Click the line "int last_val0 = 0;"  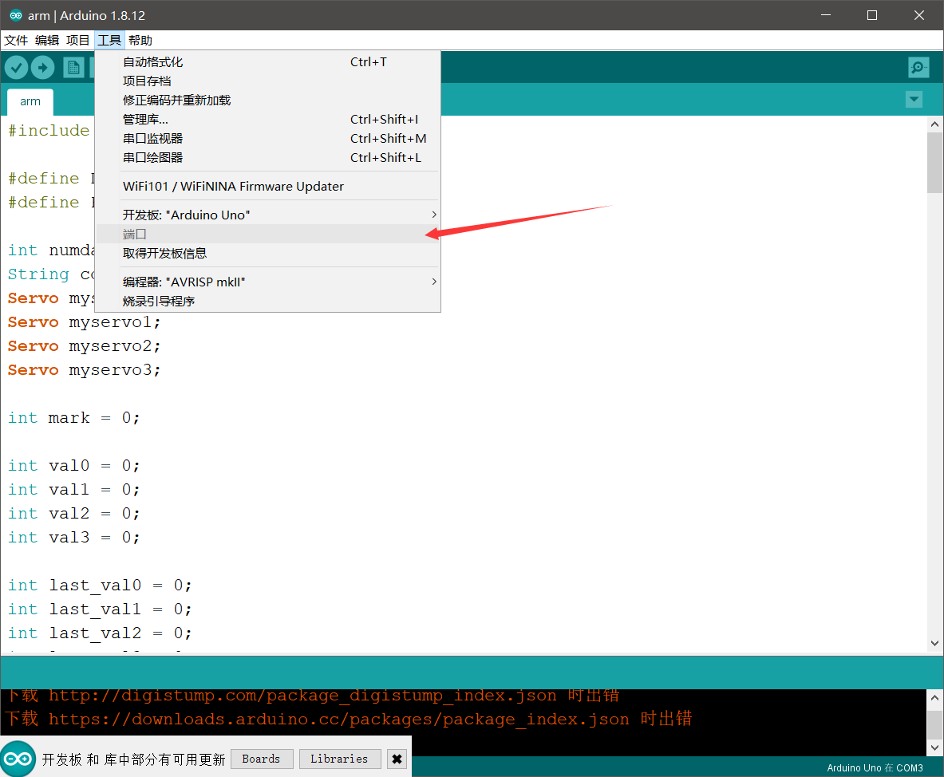99,585
